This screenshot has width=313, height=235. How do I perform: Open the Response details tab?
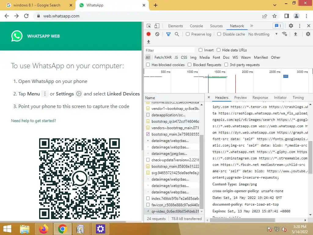[260, 98]
